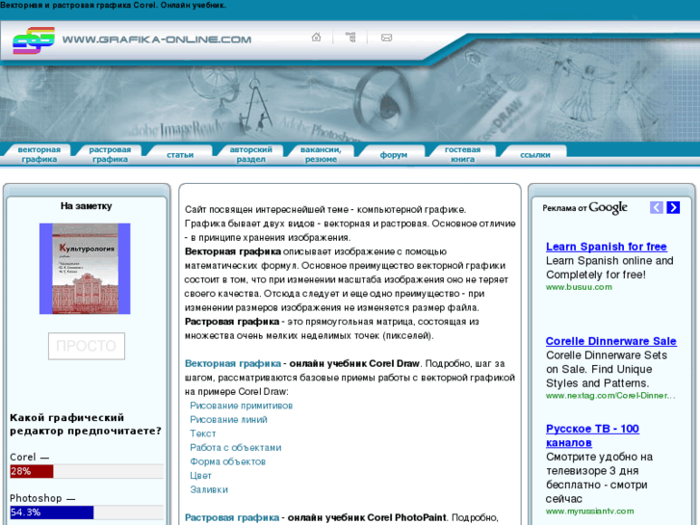The height and width of the screenshot is (525, 700).
Task: Open the Работа с объектами lesson link
Action: click(236, 448)
